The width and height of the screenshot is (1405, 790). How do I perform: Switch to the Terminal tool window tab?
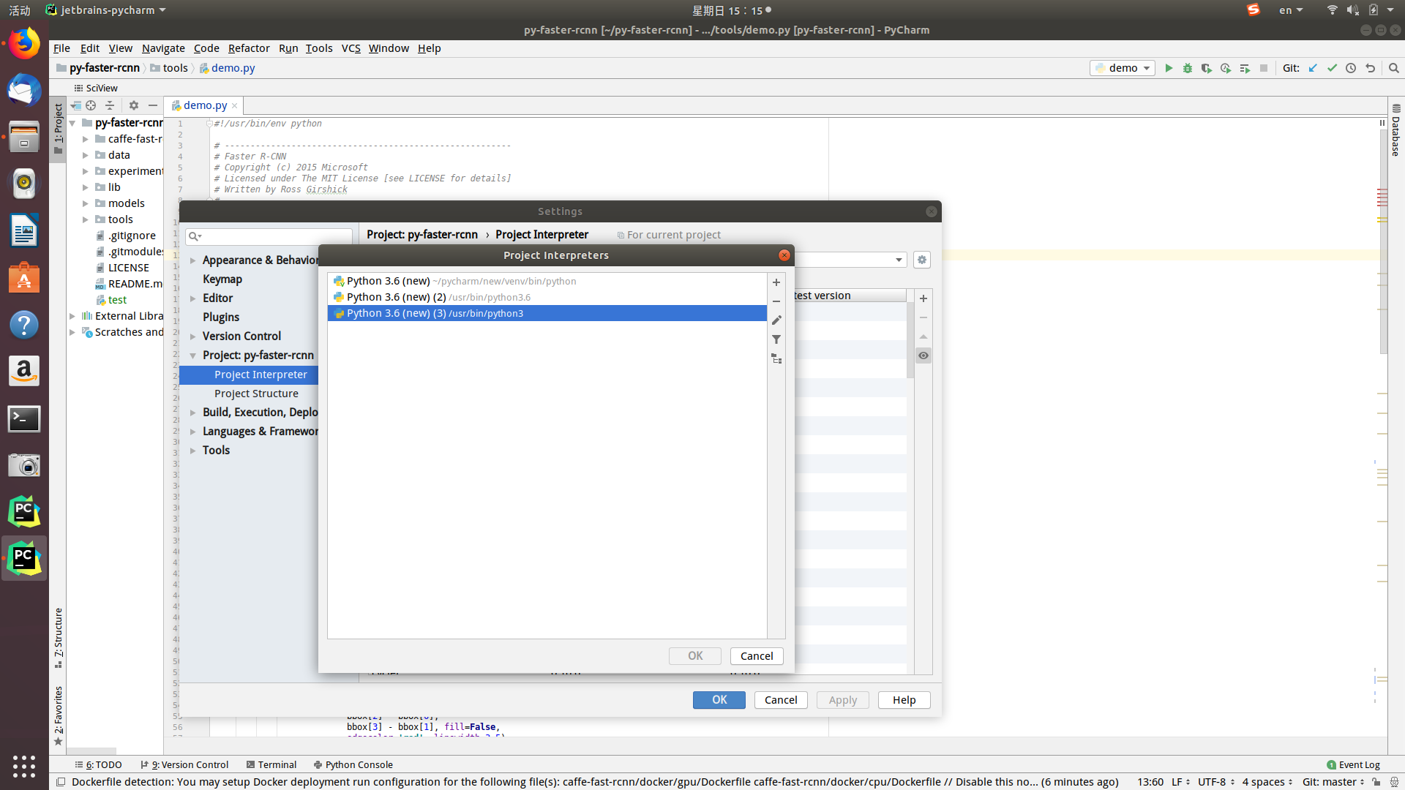click(271, 764)
